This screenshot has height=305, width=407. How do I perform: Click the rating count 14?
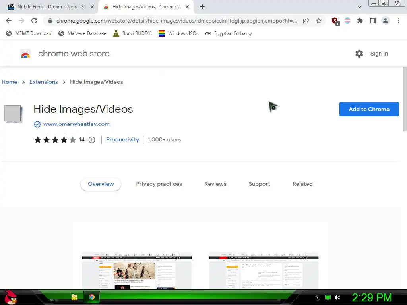pyautogui.click(x=82, y=139)
